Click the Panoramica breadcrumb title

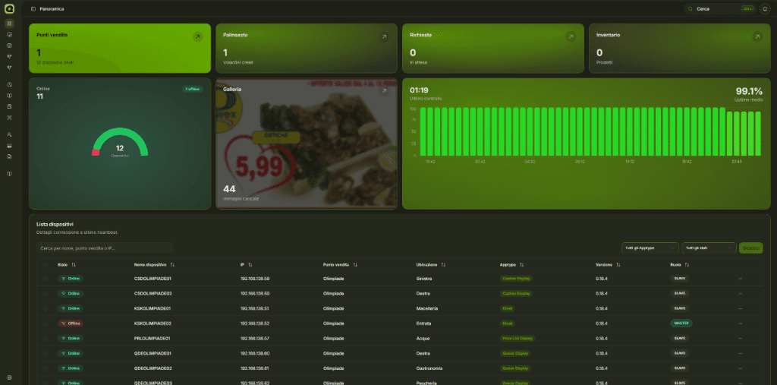pyautogui.click(x=52, y=9)
